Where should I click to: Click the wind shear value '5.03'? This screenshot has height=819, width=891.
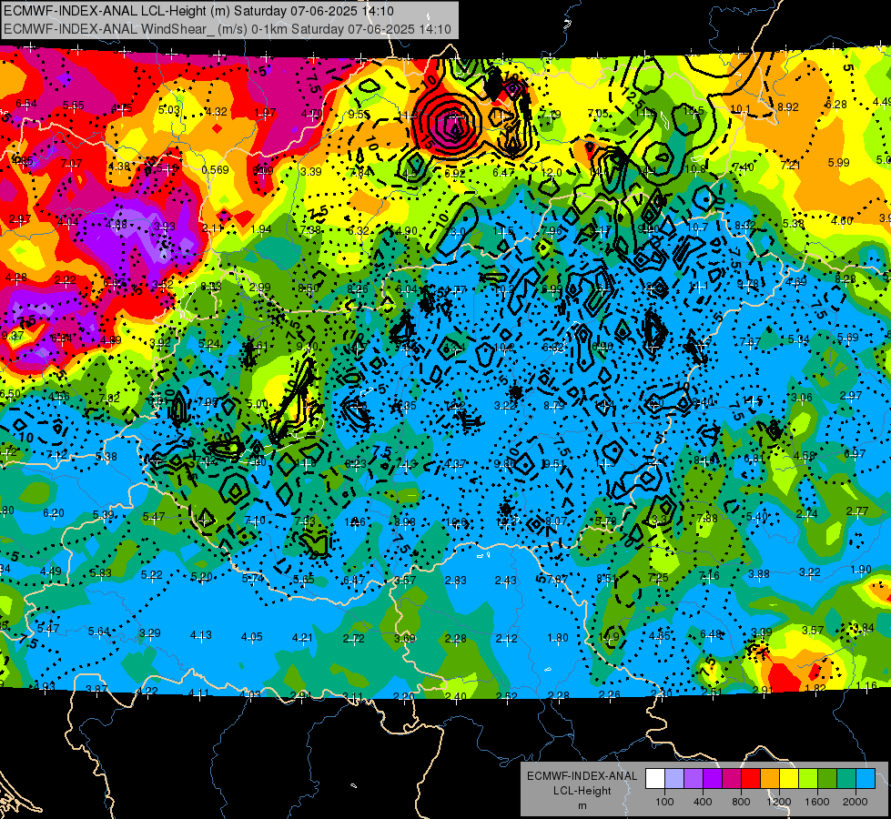click(x=169, y=110)
